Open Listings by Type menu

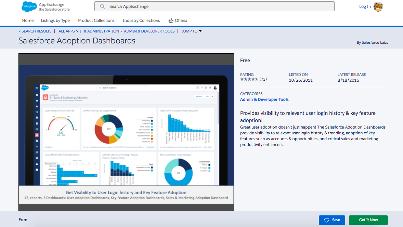(55, 21)
